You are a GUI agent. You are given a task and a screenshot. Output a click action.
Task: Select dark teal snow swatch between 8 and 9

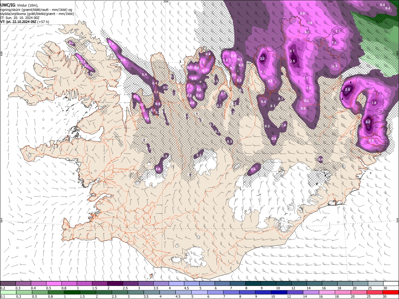pos(253,284)
